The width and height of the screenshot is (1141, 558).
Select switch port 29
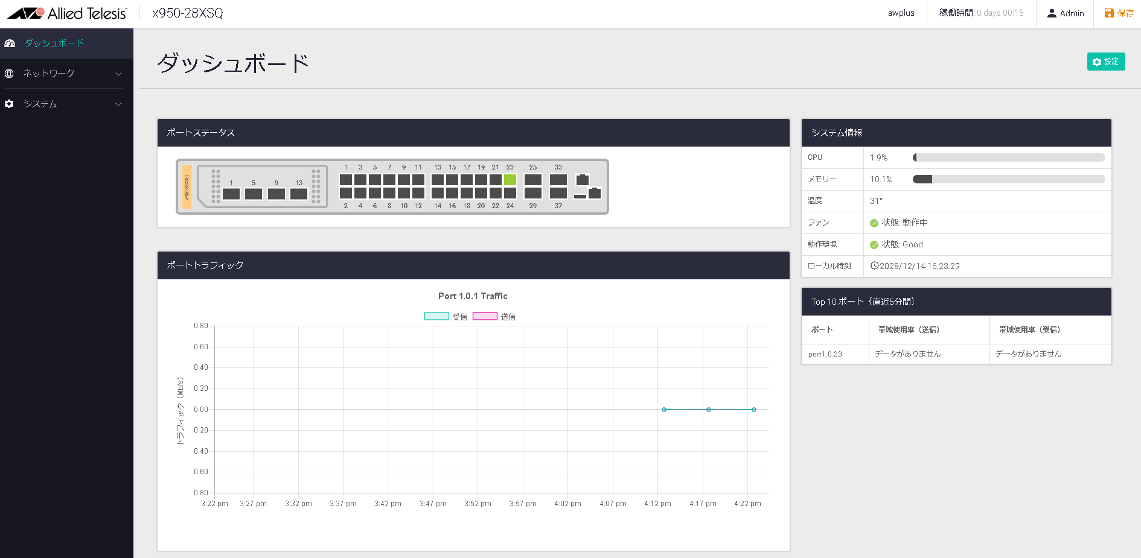tap(533, 193)
